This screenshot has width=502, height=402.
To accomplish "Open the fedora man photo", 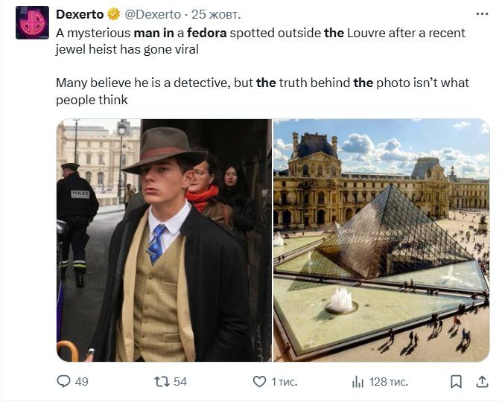I will click(x=164, y=240).
